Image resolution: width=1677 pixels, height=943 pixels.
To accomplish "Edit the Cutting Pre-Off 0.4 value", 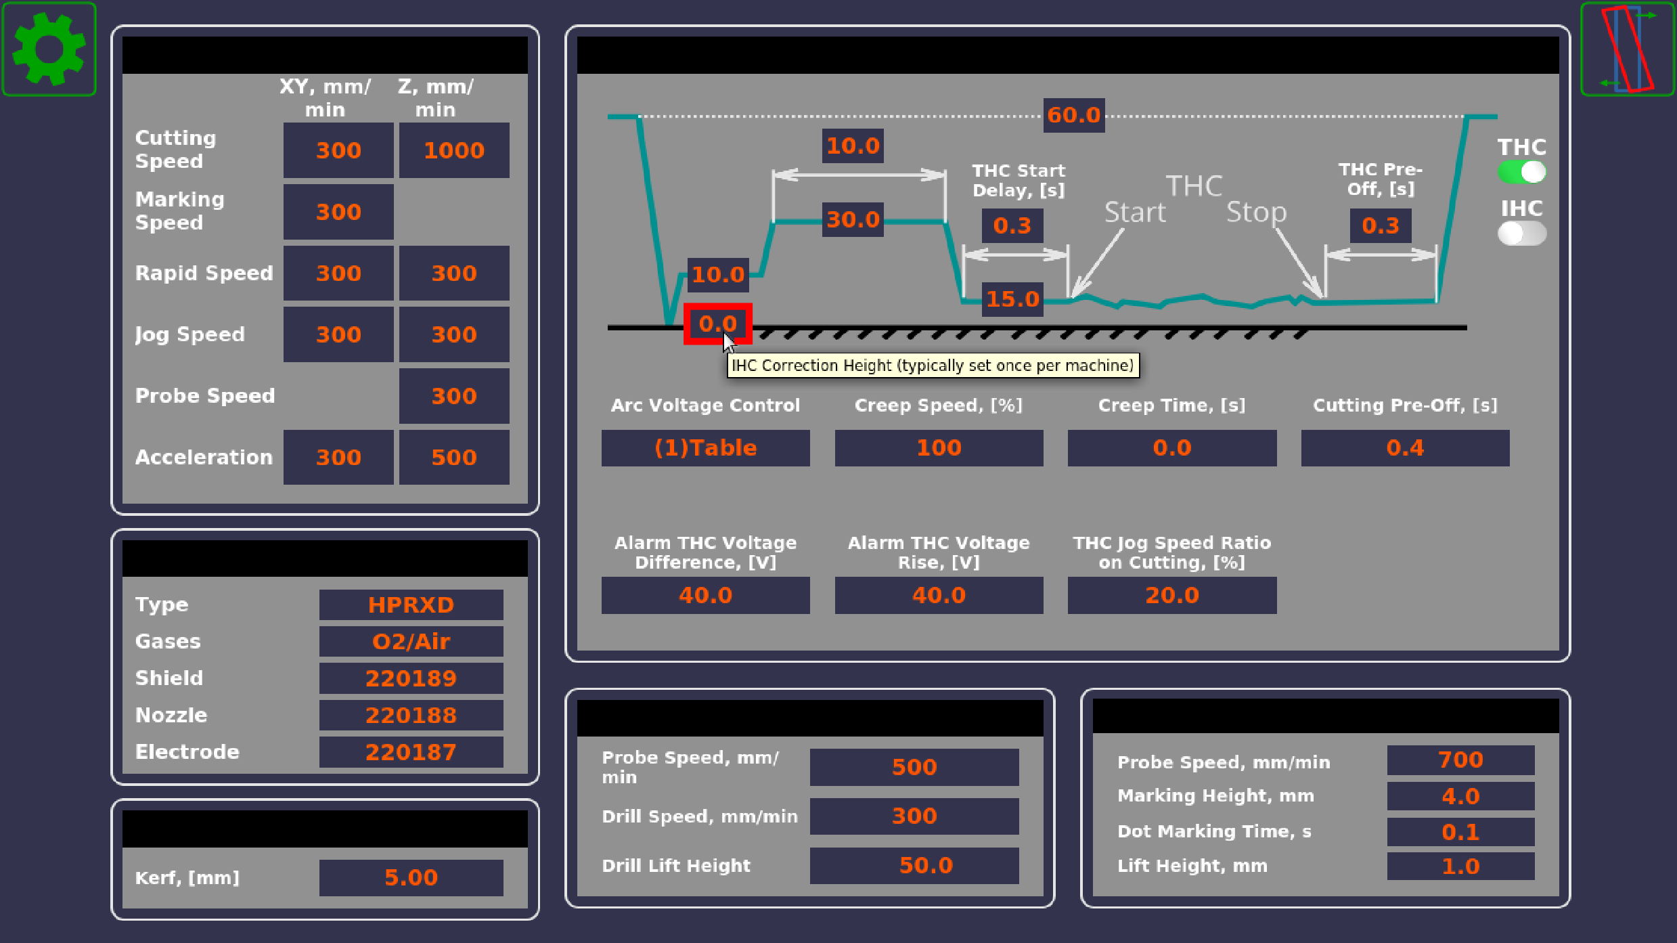I will (x=1405, y=448).
